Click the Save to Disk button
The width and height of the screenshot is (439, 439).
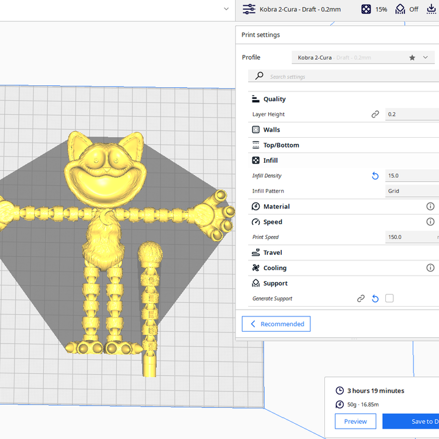tap(411, 421)
